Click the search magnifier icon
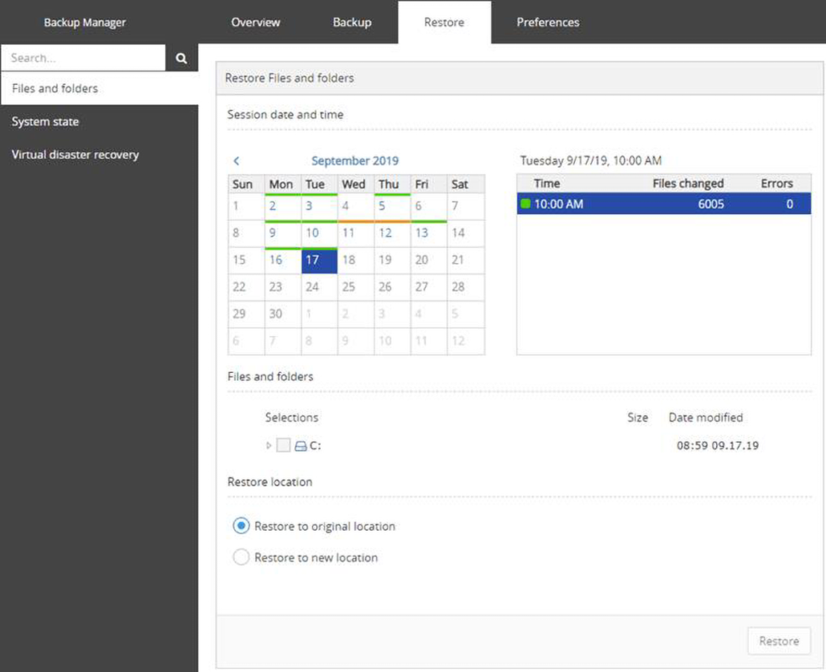The width and height of the screenshot is (826, 672). [181, 59]
